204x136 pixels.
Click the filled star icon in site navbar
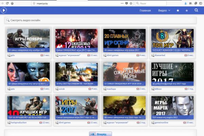(x=178, y=11)
